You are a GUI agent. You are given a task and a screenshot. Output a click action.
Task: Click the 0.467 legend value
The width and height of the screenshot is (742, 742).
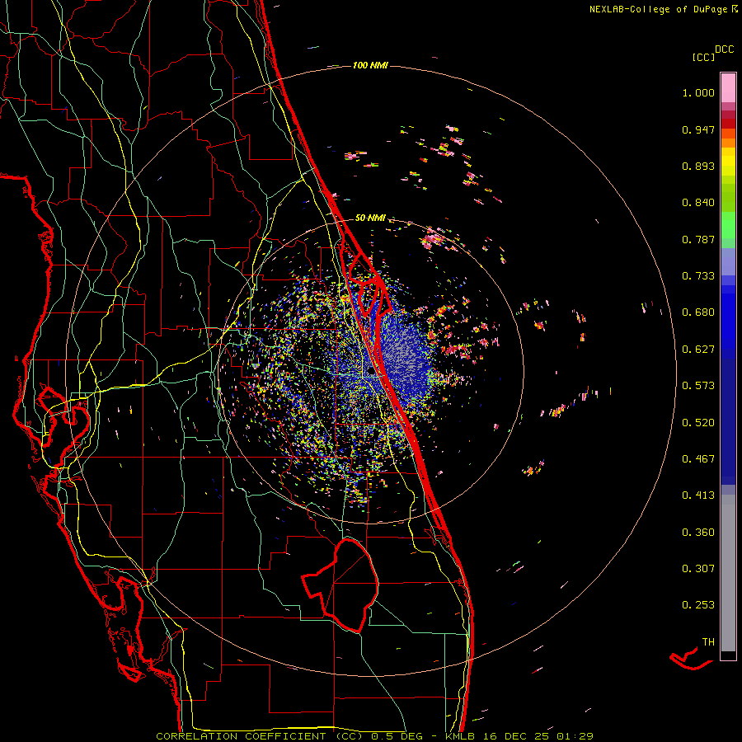coord(698,459)
